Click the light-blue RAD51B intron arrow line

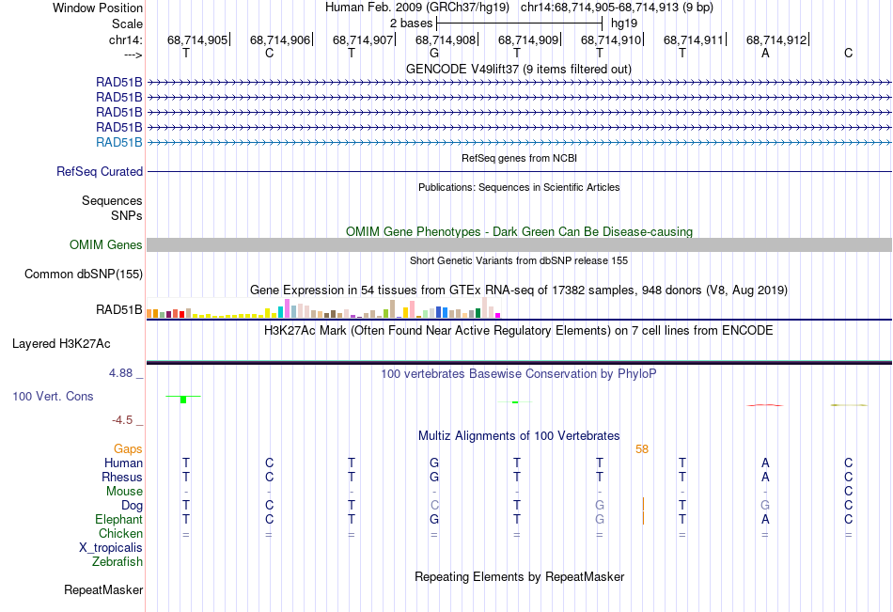(519, 143)
